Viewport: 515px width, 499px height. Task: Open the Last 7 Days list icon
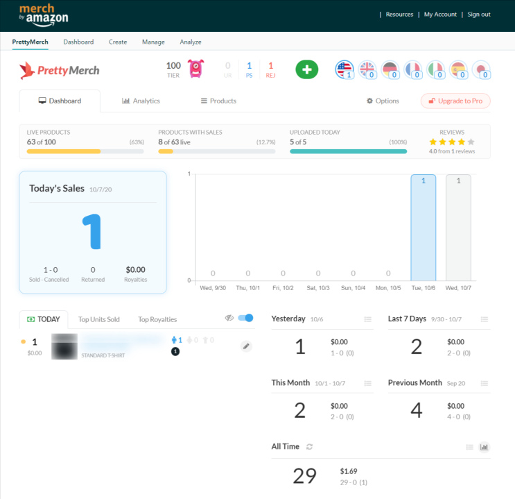tap(485, 319)
